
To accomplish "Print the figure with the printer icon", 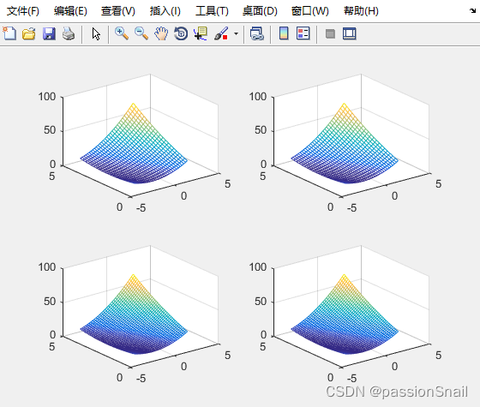I will pyautogui.click(x=69, y=33).
